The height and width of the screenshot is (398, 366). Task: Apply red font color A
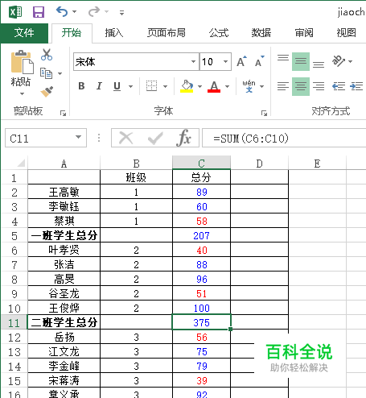pyautogui.click(x=214, y=86)
